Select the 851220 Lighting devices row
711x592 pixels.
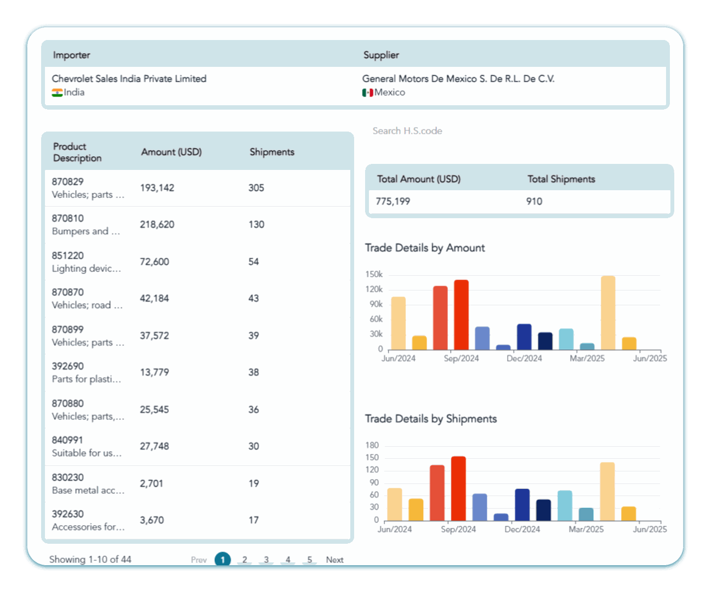(197, 262)
